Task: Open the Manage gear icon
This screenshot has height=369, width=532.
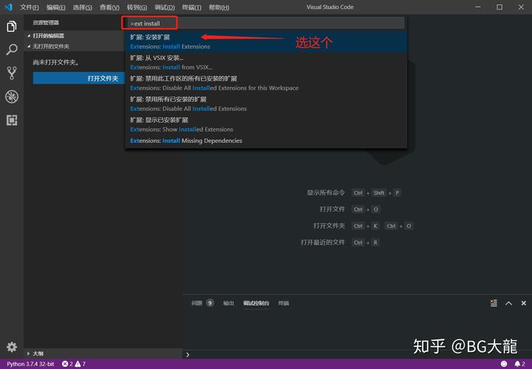Action: click(x=12, y=347)
